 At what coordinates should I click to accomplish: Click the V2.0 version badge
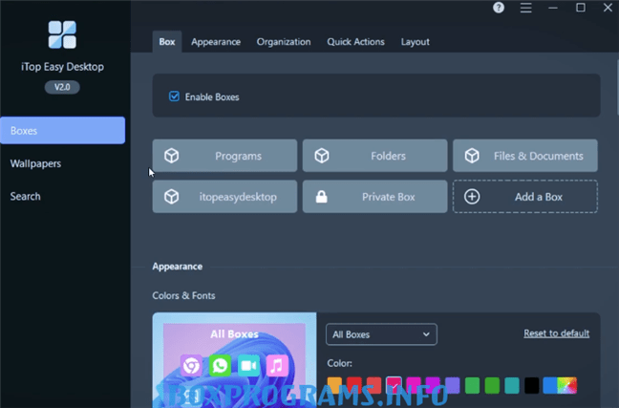point(62,87)
